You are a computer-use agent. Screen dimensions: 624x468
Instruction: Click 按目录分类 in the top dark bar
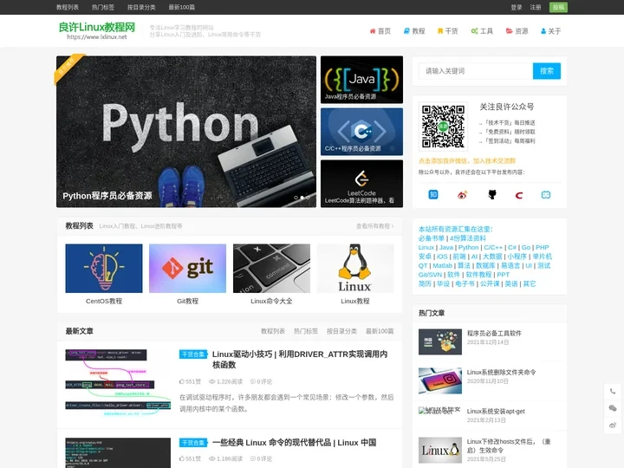141,7
